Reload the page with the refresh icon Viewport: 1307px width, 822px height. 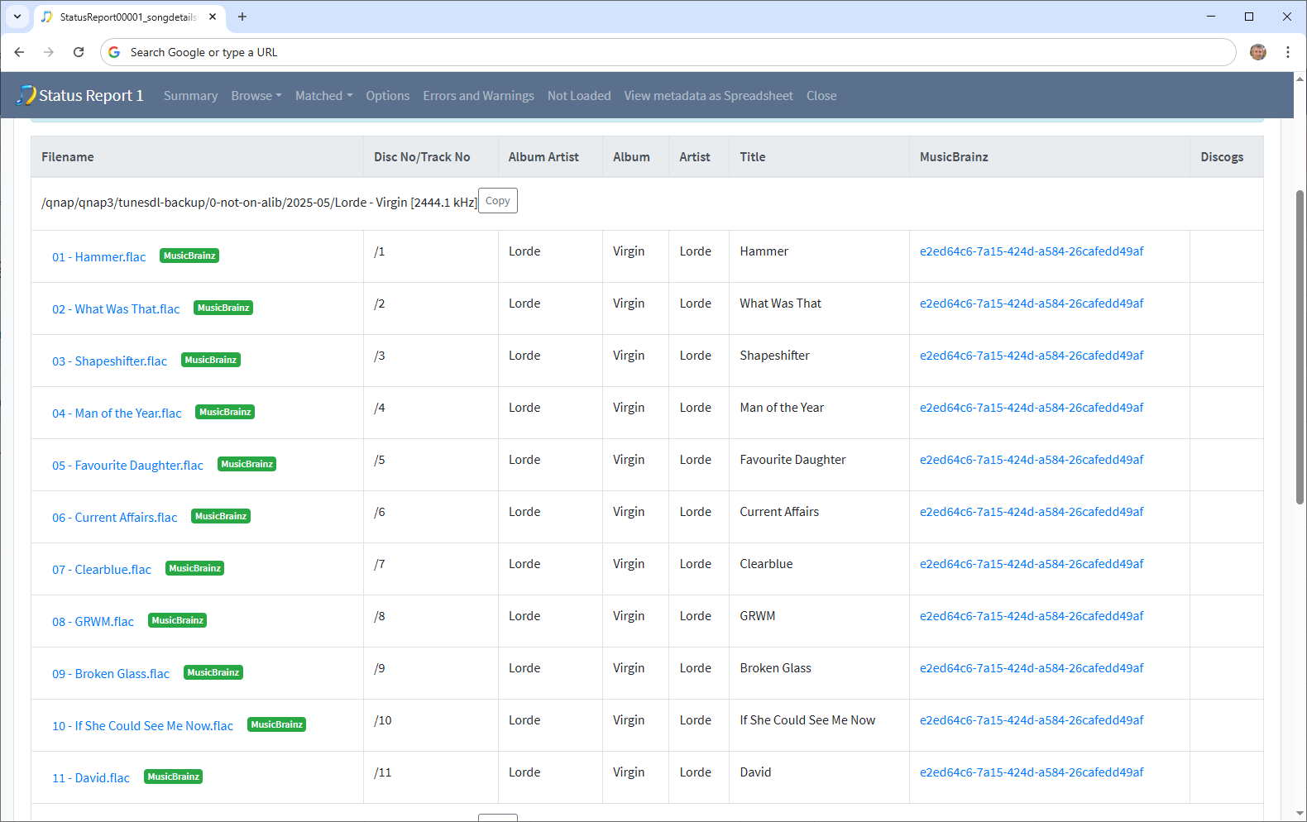tap(79, 52)
